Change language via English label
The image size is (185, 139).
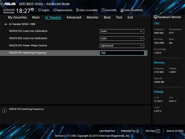tap(45, 10)
